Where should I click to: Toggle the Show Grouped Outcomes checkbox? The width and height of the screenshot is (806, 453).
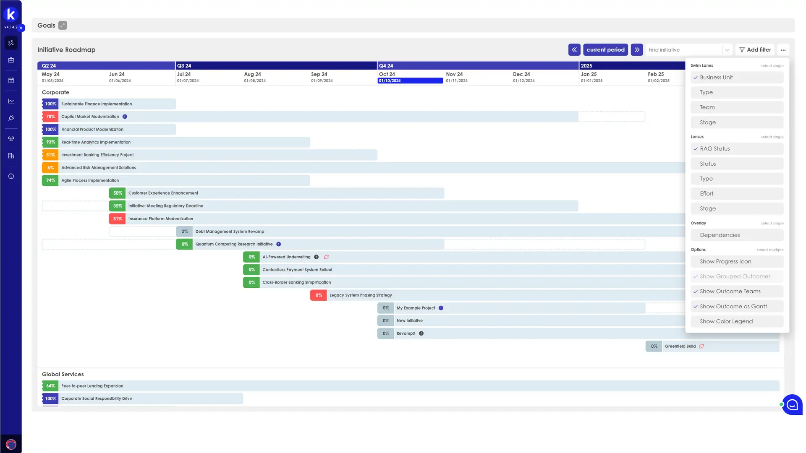[736, 276]
